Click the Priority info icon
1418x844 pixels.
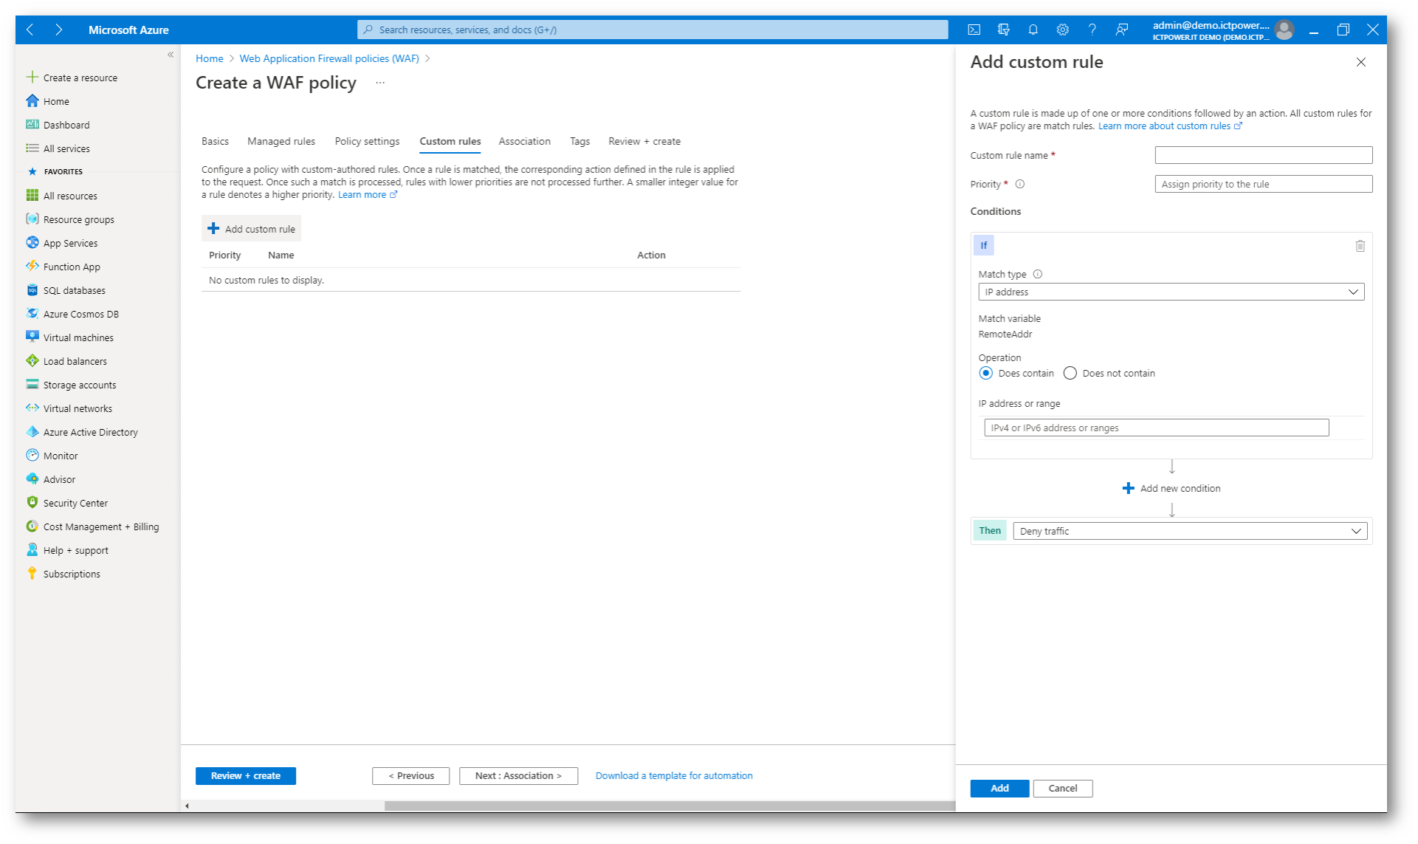point(1020,184)
